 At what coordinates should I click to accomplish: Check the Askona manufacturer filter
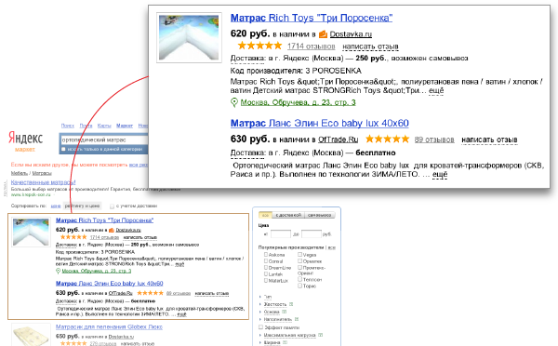click(265, 254)
